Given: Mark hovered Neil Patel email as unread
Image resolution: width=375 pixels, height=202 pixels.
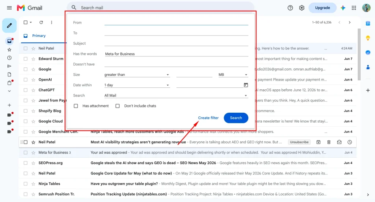Looking at the screenshot, I should (x=339, y=142).
